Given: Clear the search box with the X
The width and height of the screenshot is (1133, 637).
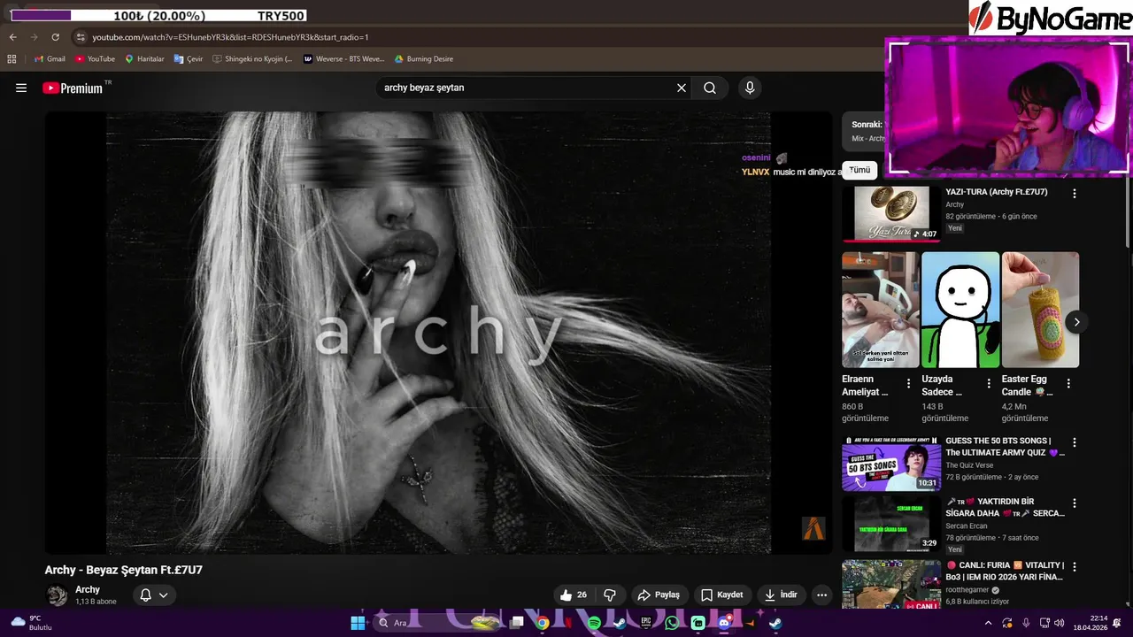Looking at the screenshot, I should point(682,88).
